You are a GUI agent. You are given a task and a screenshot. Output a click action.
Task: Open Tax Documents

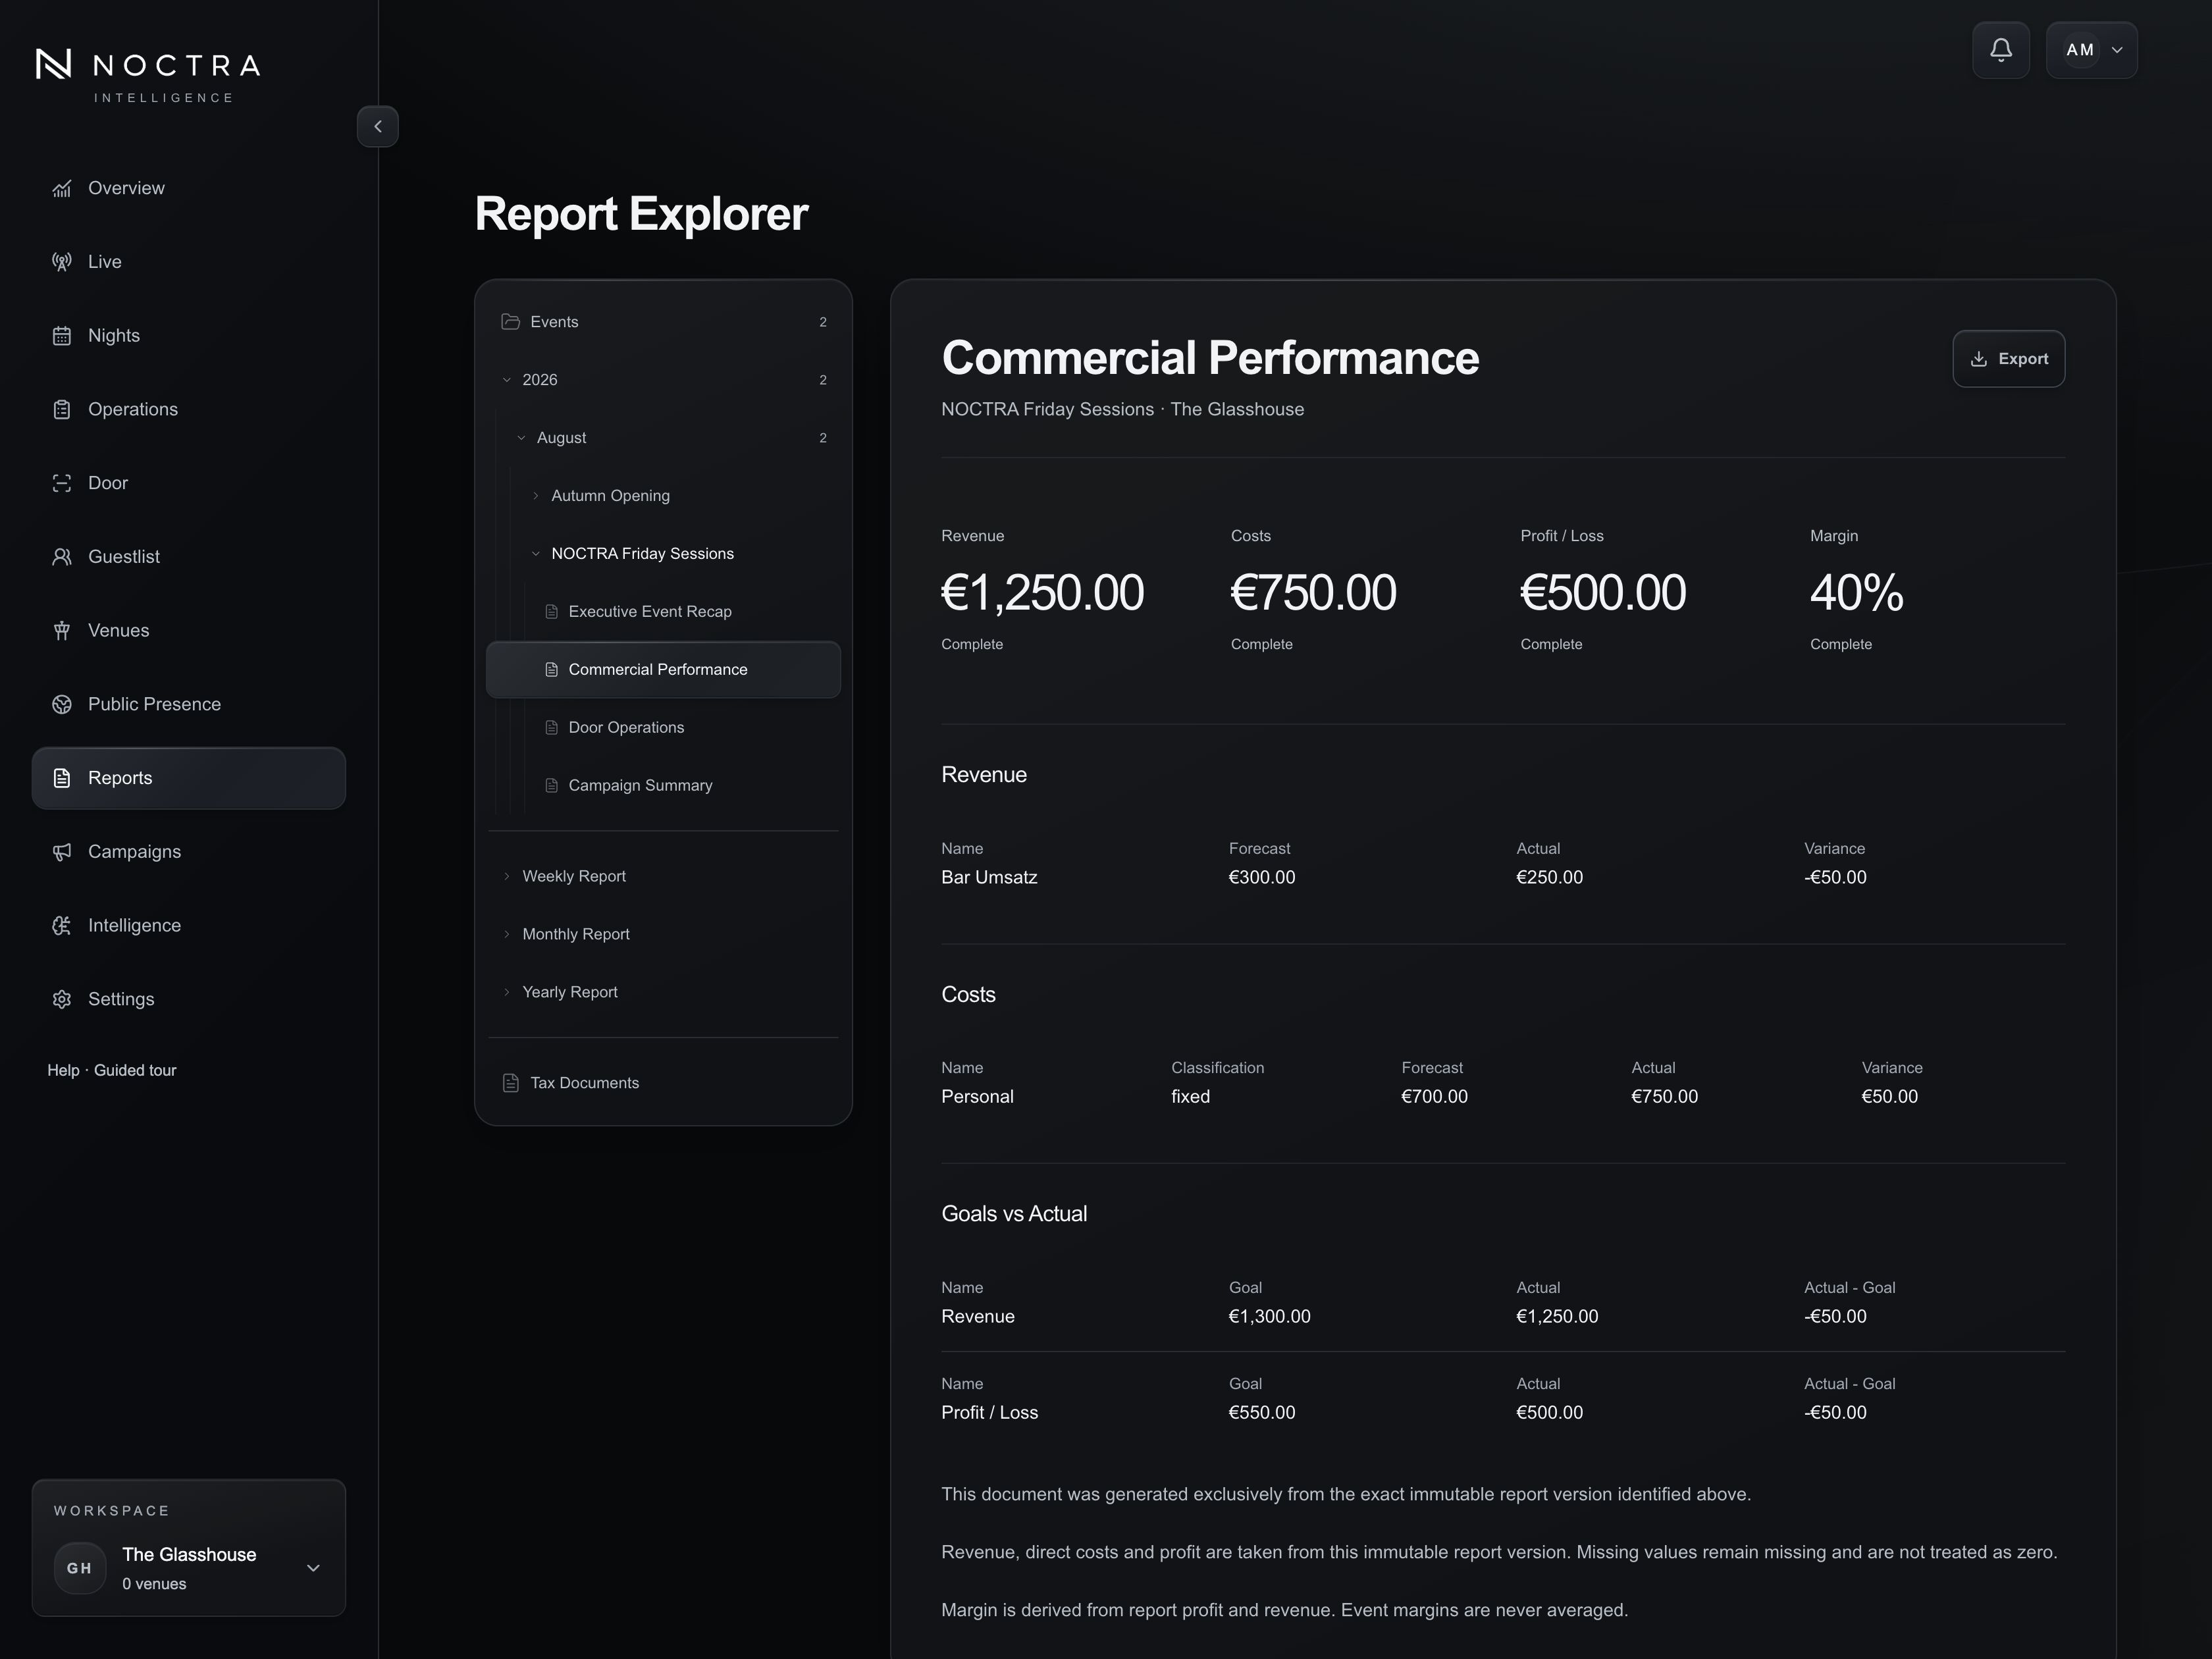tap(663, 1083)
